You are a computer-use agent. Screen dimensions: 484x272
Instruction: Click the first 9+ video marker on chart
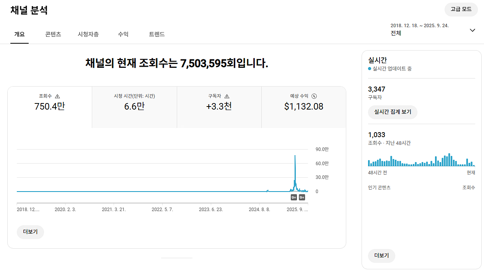click(294, 198)
